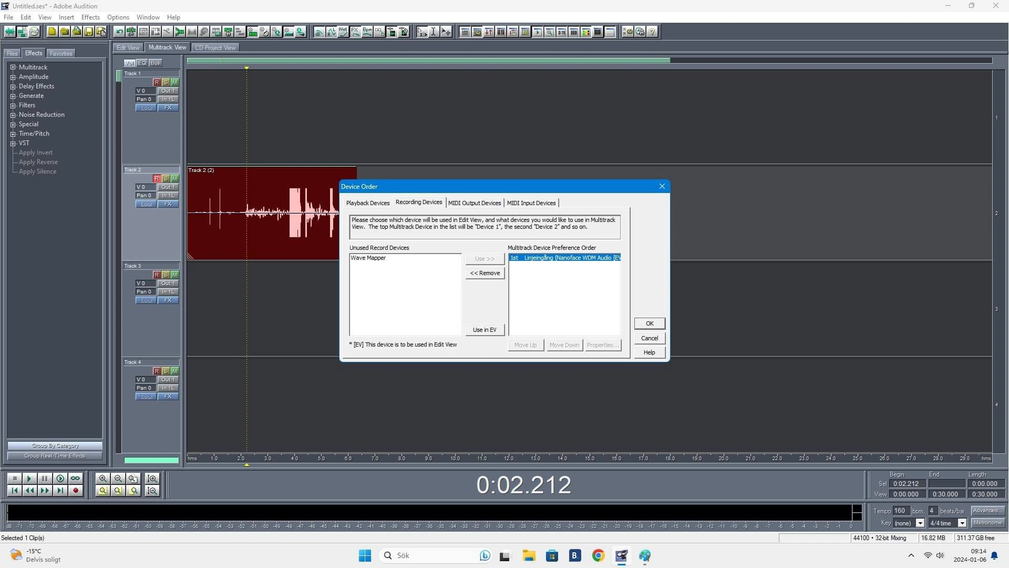
Task: Open the Options menu in the menu bar
Action: (118, 17)
